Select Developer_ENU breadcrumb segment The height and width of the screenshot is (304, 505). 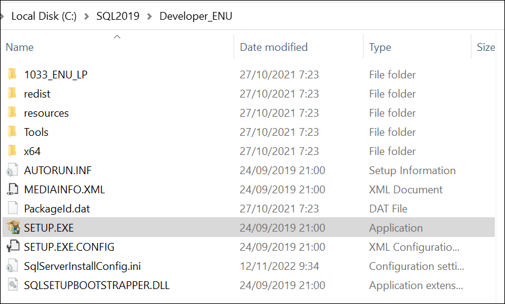196,16
